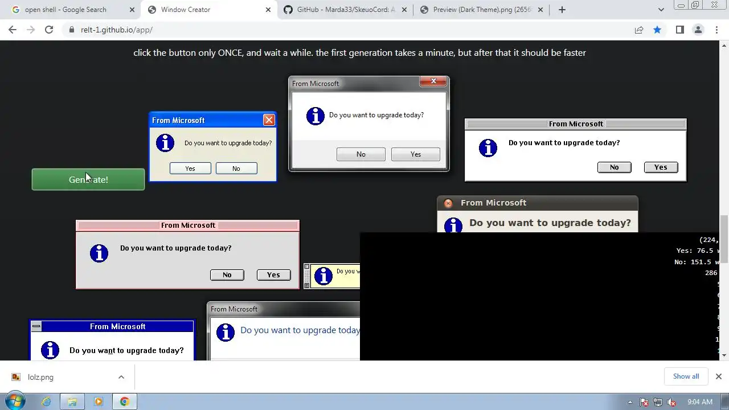Open the network tray icon
The width and height of the screenshot is (729, 410).
(x=658, y=402)
